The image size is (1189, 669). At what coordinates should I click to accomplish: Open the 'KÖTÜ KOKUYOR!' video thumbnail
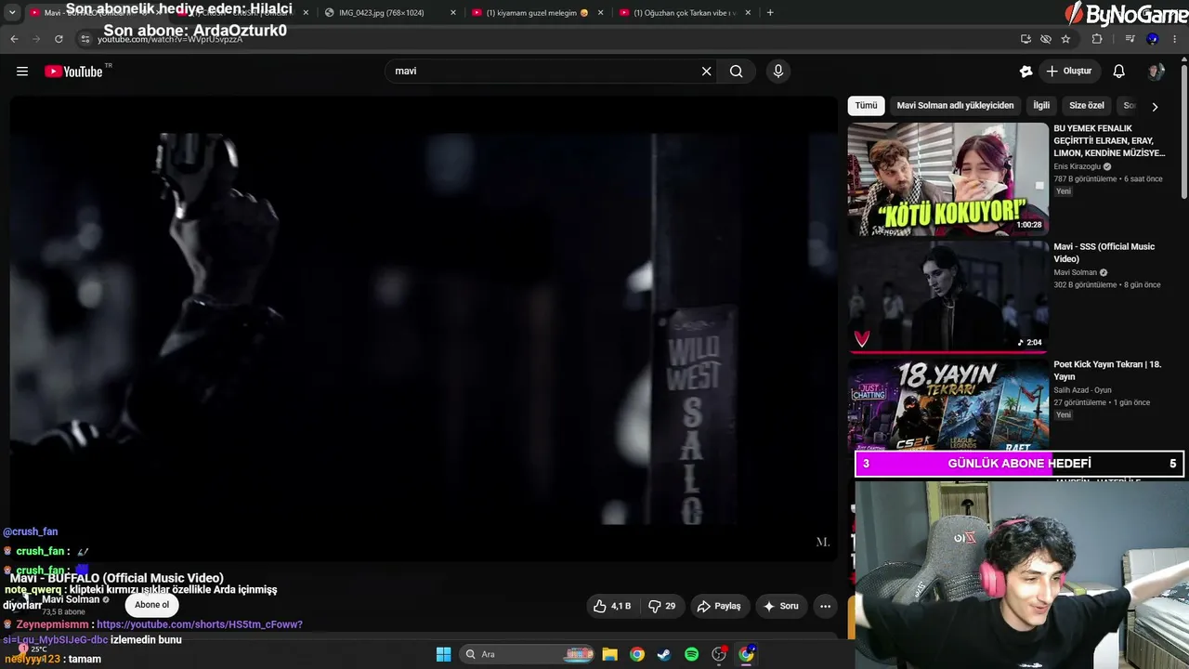coord(947,179)
